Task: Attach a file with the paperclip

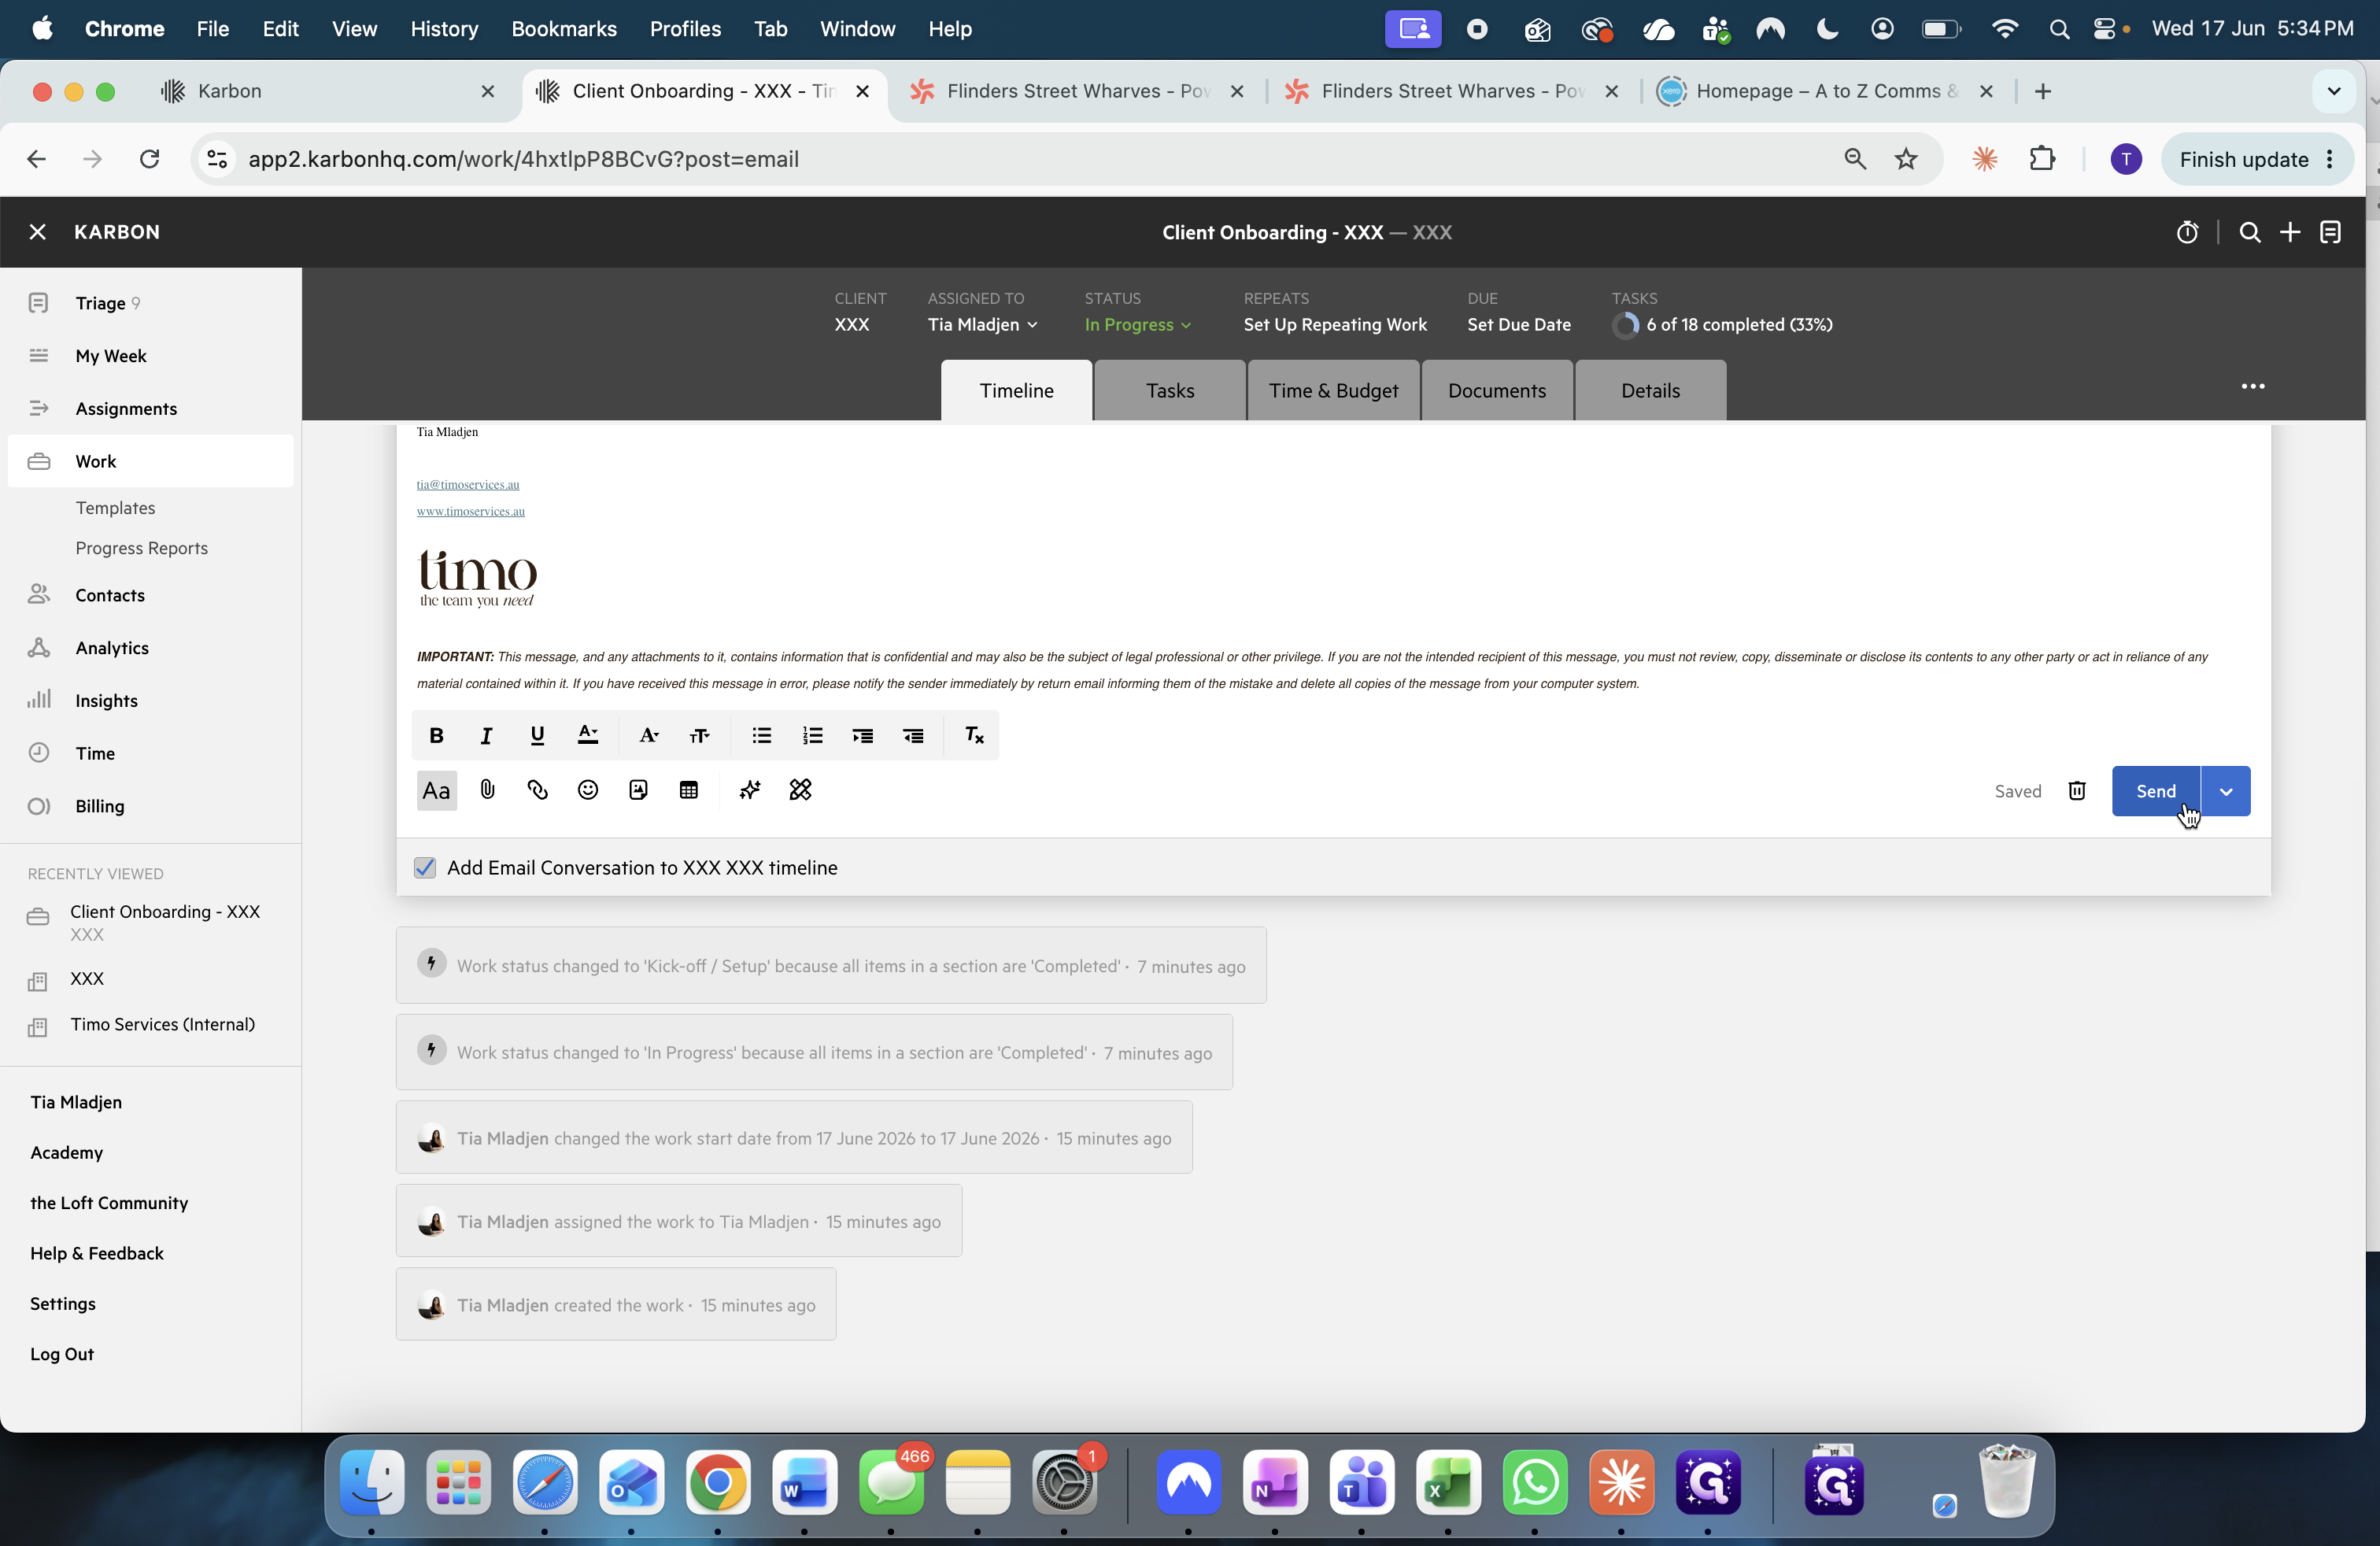Action: click(x=487, y=790)
